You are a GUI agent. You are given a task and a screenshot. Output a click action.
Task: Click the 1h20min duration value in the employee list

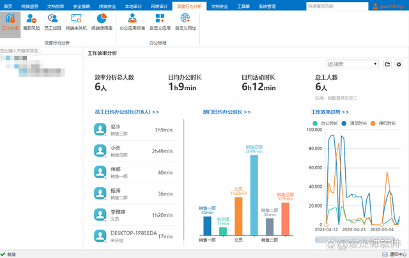162,215
